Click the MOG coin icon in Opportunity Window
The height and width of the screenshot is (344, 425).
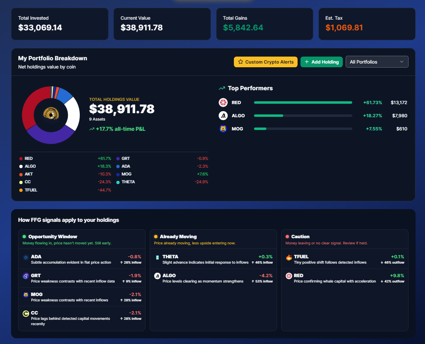coord(26,295)
